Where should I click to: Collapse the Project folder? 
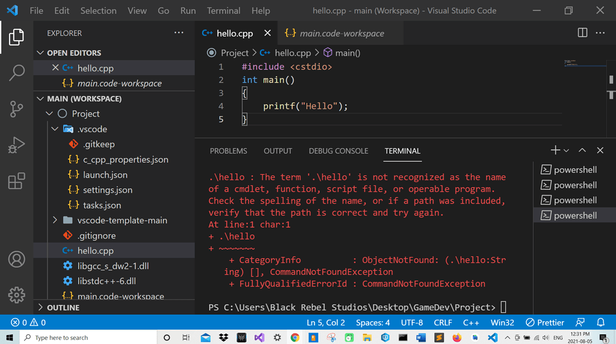(x=49, y=113)
